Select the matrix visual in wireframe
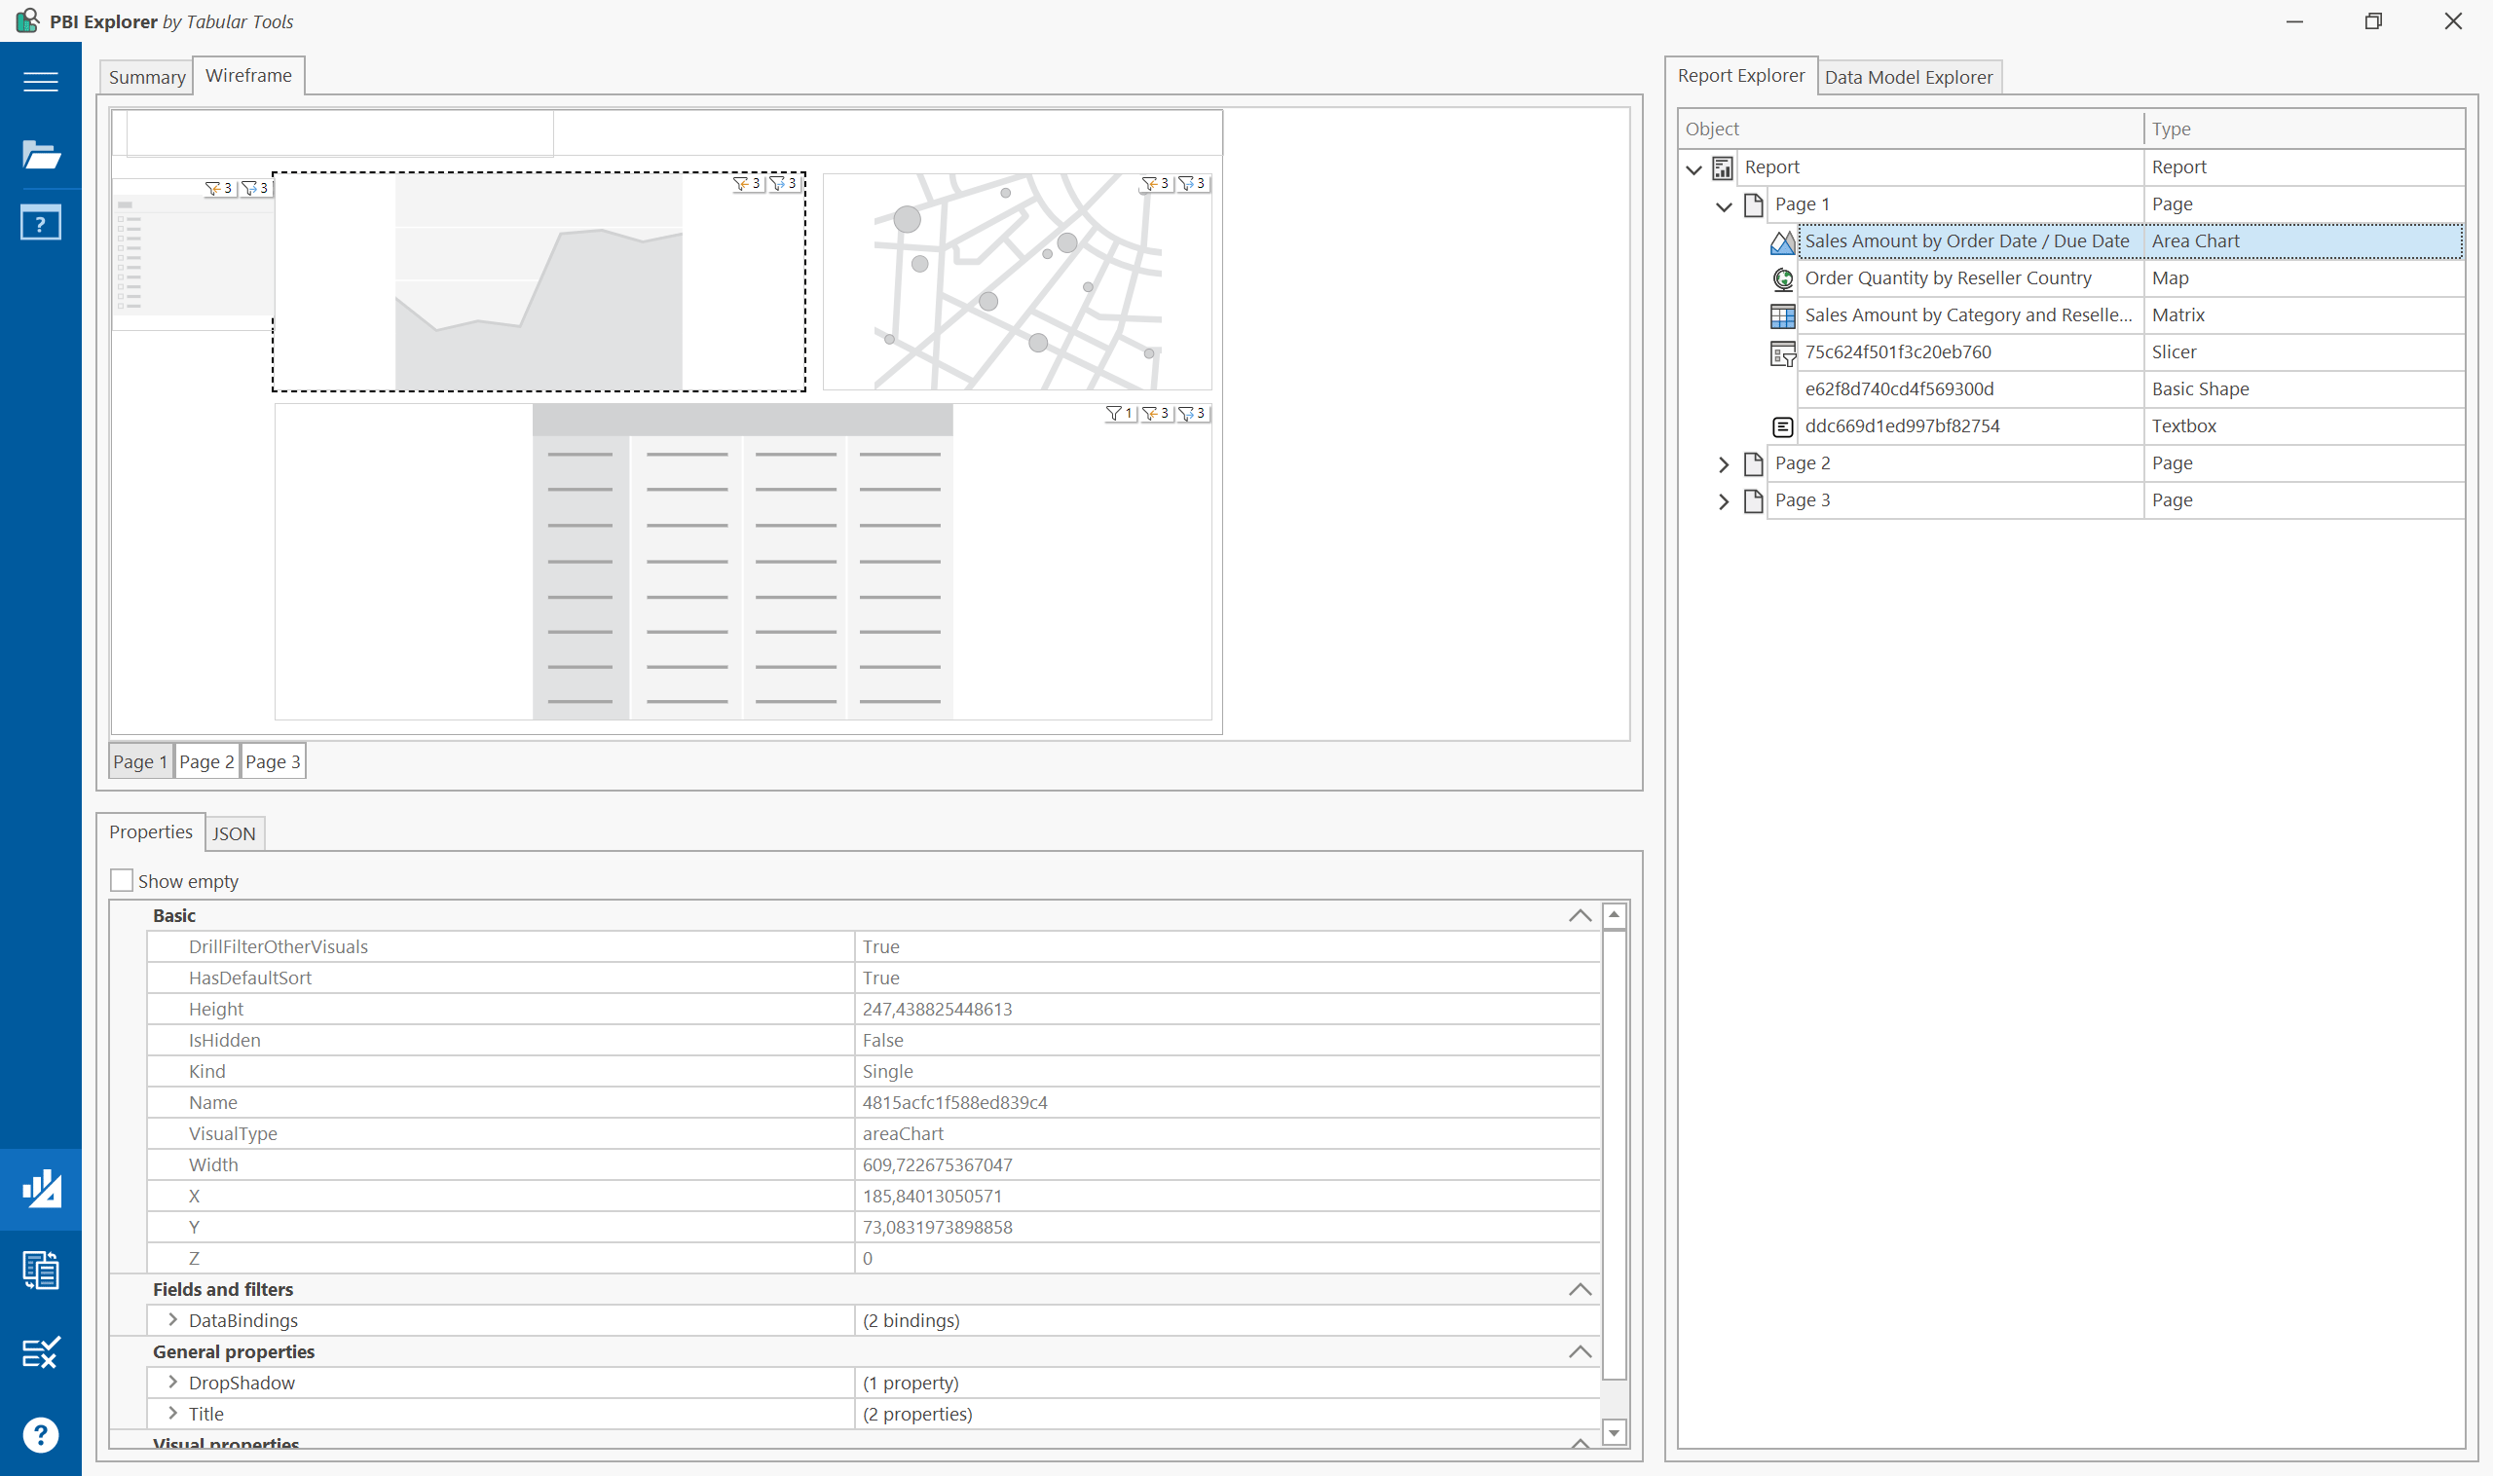Image resolution: width=2493 pixels, height=1476 pixels. click(x=743, y=561)
